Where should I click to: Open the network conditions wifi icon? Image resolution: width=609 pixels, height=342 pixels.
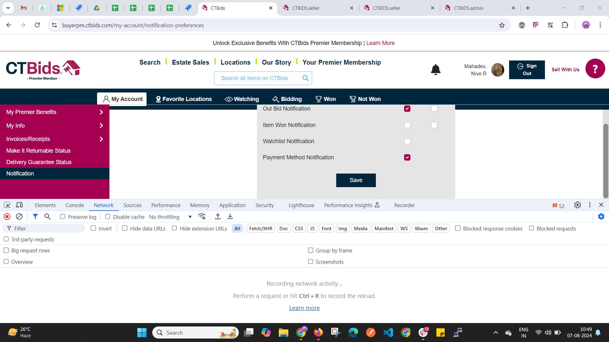[x=202, y=217]
